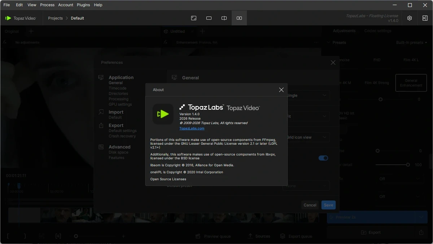
Task: Select Default settings under Export
Action: point(123,131)
